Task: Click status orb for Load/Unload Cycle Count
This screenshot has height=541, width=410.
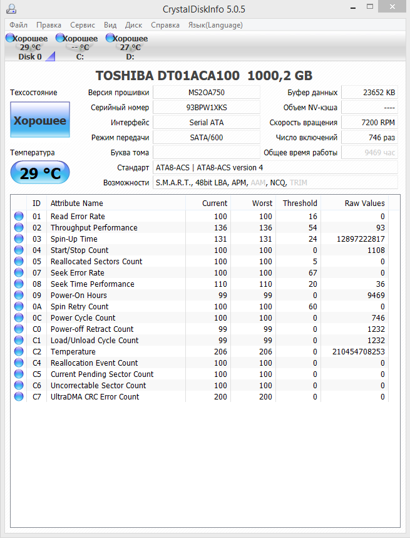Action: tap(19, 340)
